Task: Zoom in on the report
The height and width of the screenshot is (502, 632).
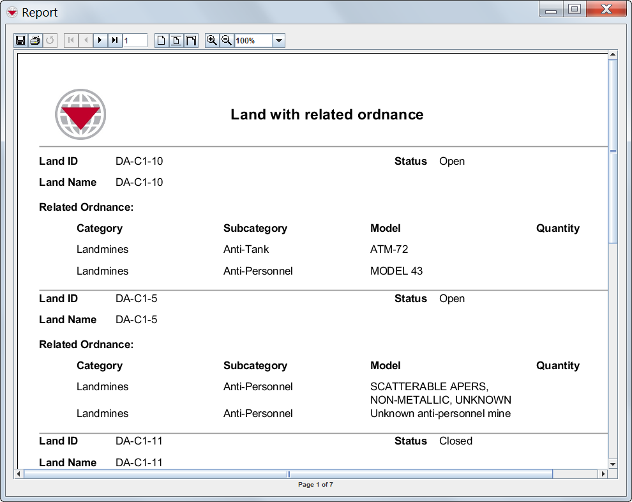Action: coord(212,41)
